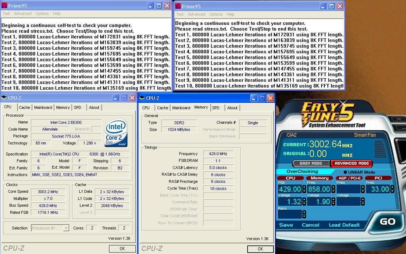Viewport: 406px width, 254px height.
Task: Click the Intel Core 2 Duo logo
Action: pos(116,133)
